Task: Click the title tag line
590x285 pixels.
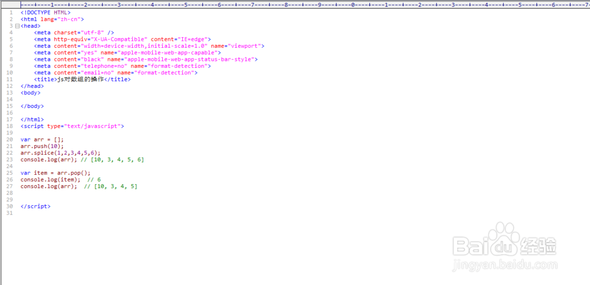Action: point(83,80)
